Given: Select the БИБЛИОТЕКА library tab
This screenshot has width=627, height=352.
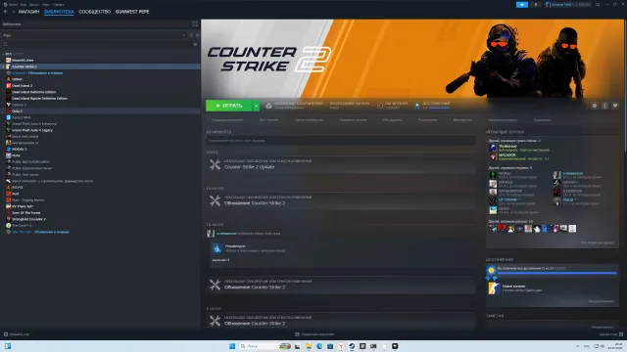Looking at the screenshot, I should (59, 12).
